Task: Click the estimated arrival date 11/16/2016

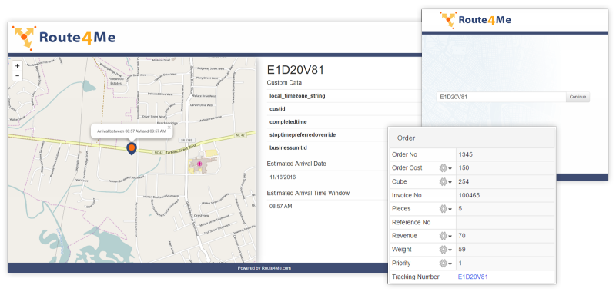Action: 283,177
